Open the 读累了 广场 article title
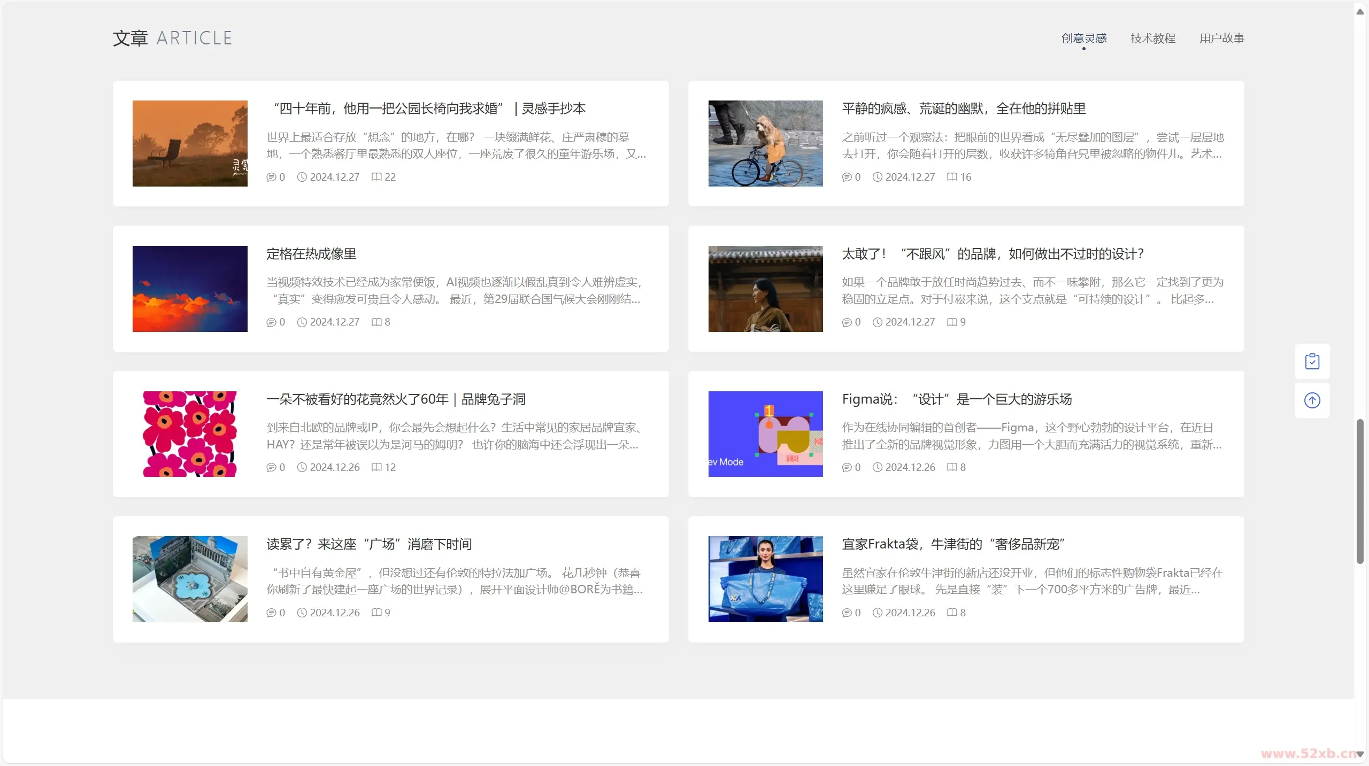 pyautogui.click(x=368, y=544)
